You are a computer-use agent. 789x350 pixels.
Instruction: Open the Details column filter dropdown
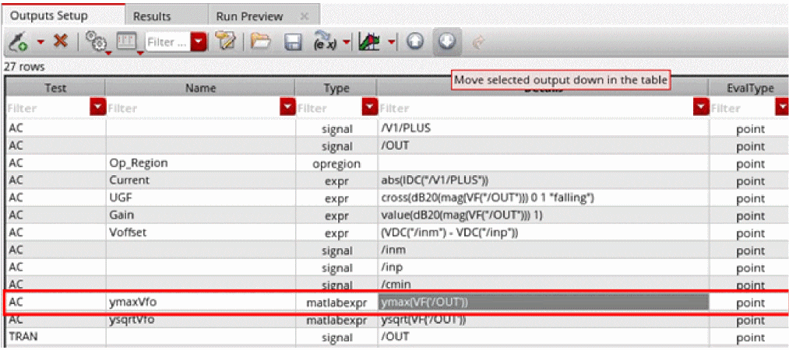coord(701,107)
